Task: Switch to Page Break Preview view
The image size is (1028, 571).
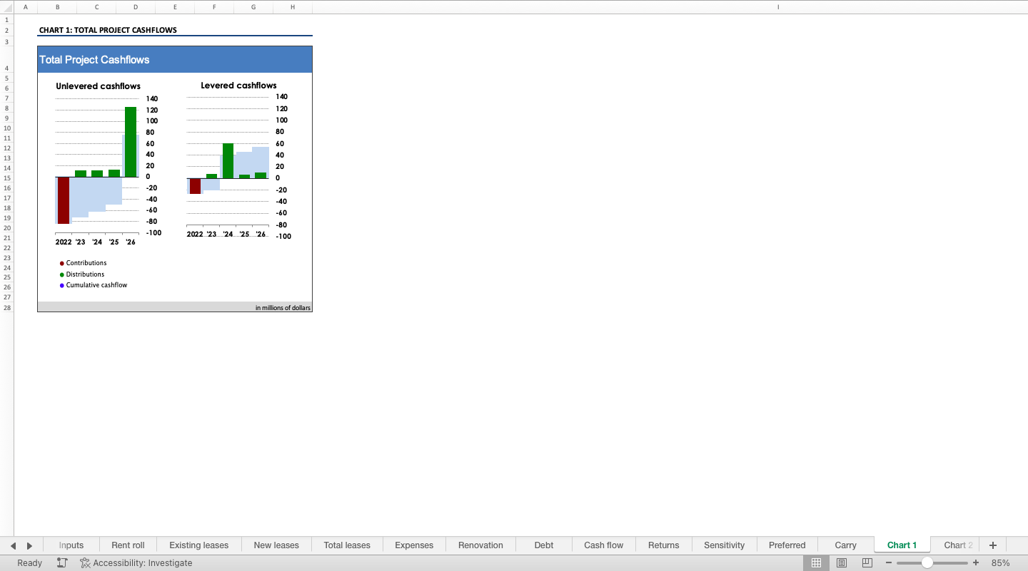Action: coord(867,563)
